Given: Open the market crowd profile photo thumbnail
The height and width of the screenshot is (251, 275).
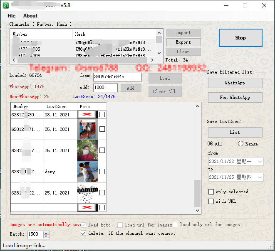Looking at the screenshot, I should pos(87,129).
